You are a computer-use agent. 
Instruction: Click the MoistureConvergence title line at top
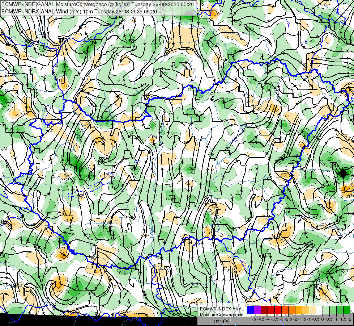click(x=97, y=4)
